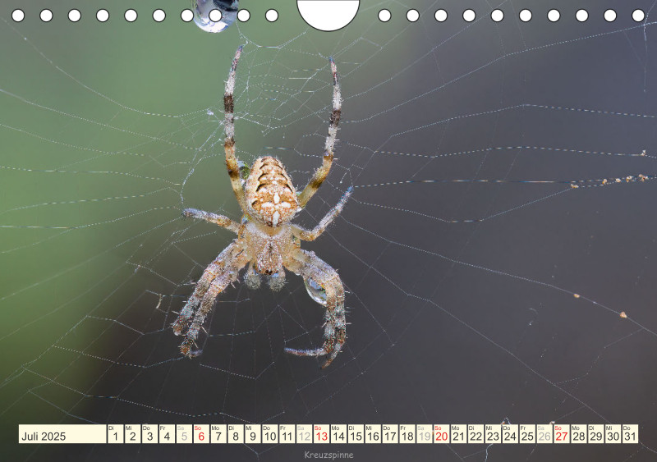Image resolution: width=657 pixels, height=462 pixels.
Task: Select Sunday 6 in red
Action: (x=201, y=434)
